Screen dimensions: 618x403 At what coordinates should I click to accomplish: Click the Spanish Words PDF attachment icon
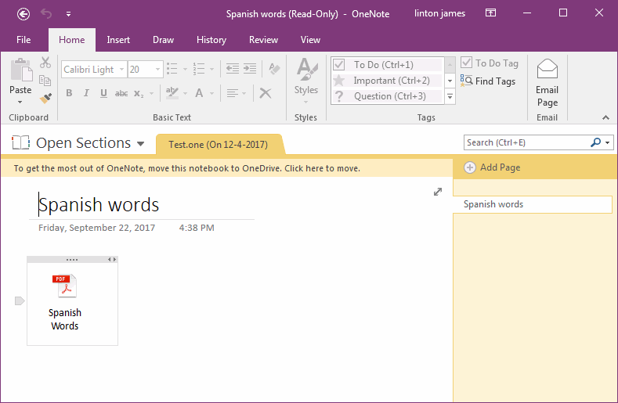tap(65, 286)
